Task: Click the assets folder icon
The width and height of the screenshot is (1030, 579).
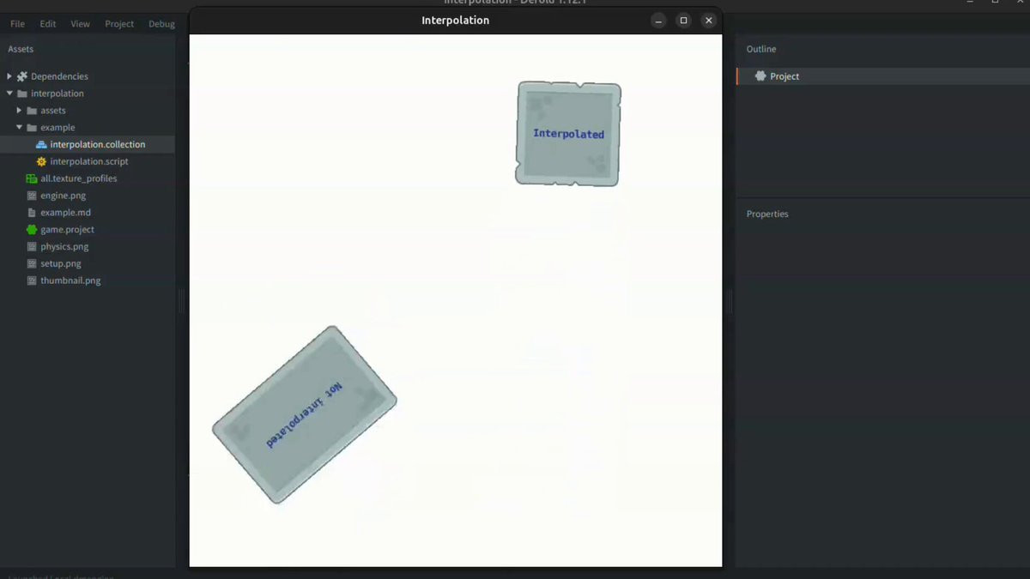Action: click(x=32, y=111)
